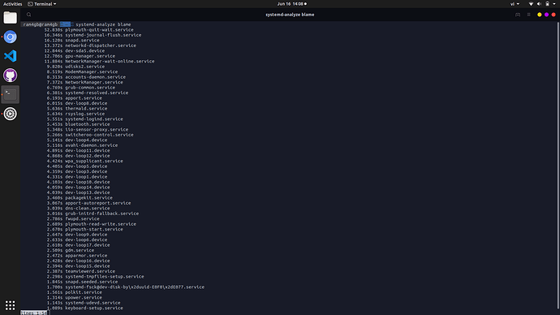Click the terminal vertical scrollbar
560x315 pixels.
click(558, 165)
